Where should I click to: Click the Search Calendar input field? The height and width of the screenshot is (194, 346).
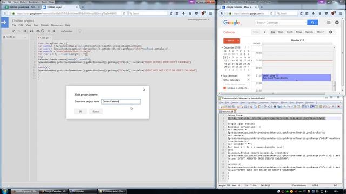click(x=281, y=23)
